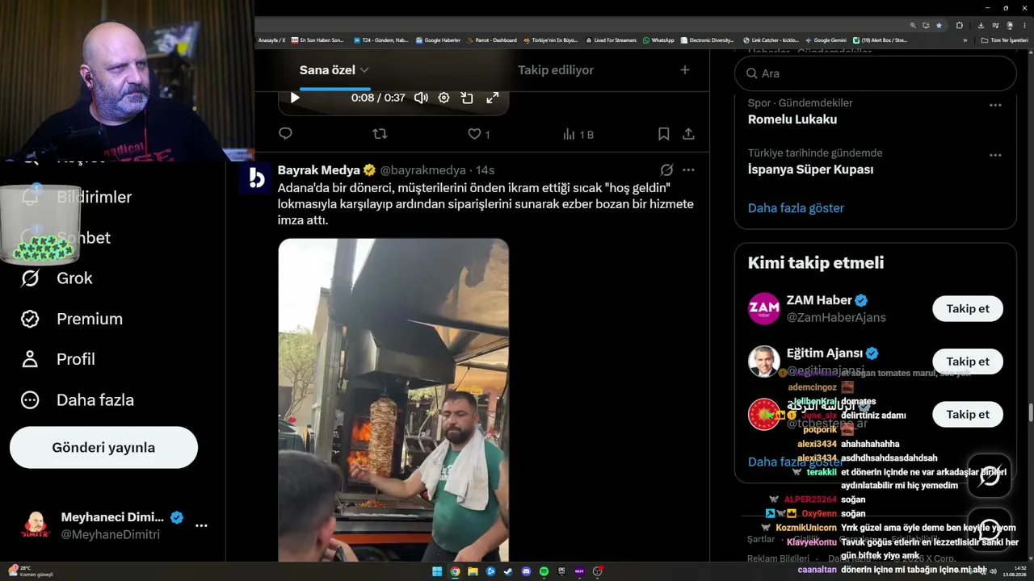The image size is (1034, 581).
Task: Open the Windows Start button
Action: pyautogui.click(x=437, y=571)
